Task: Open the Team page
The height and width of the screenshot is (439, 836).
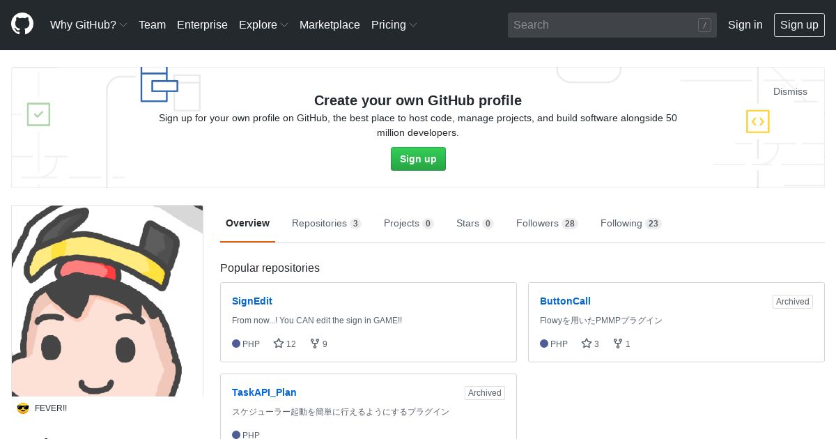Action: point(152,24)
